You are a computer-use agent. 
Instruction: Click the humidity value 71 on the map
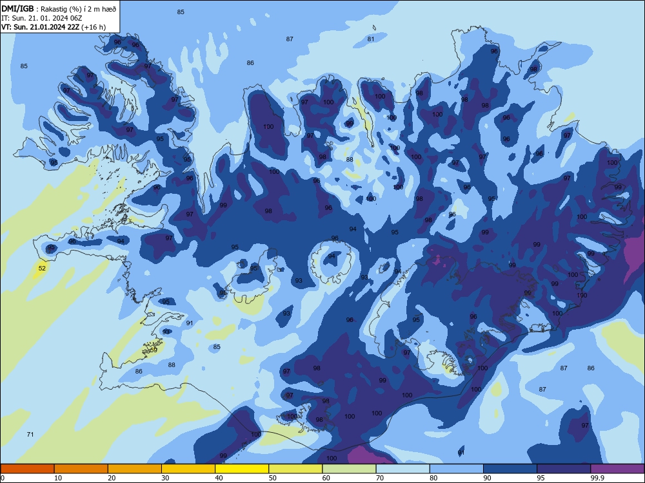pyautogui.click(x=30, y=434)
